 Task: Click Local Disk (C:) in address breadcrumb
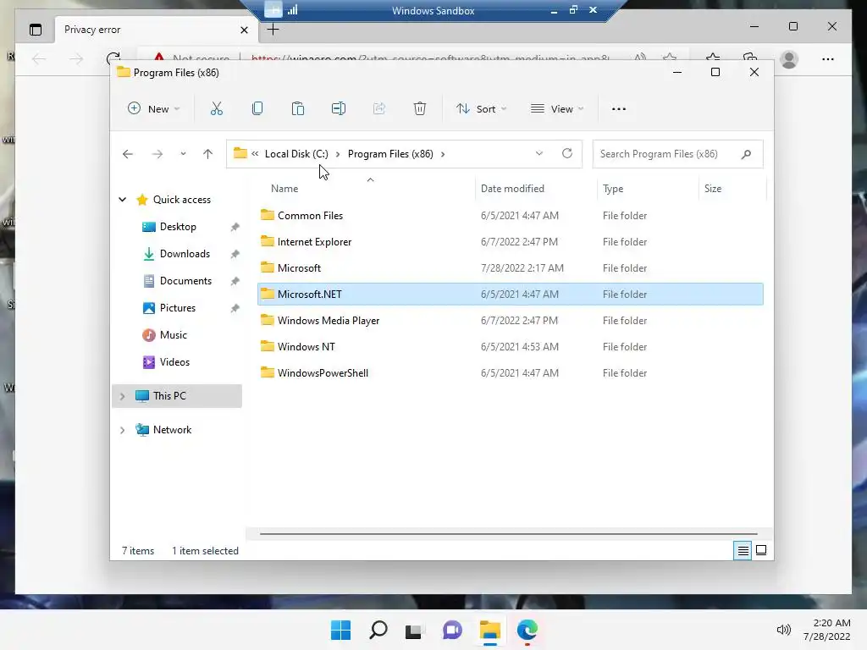tap(296, 154)
